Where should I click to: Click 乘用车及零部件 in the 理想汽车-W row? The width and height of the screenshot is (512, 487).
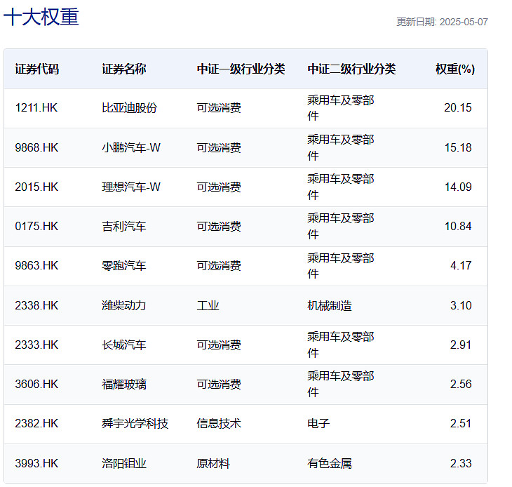pos(341,187)
